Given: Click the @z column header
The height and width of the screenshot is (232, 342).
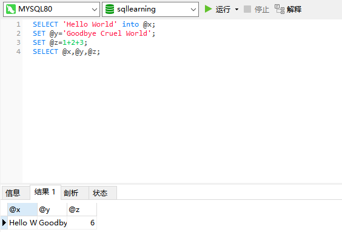Looking at the screenshot, I should 82,210.
